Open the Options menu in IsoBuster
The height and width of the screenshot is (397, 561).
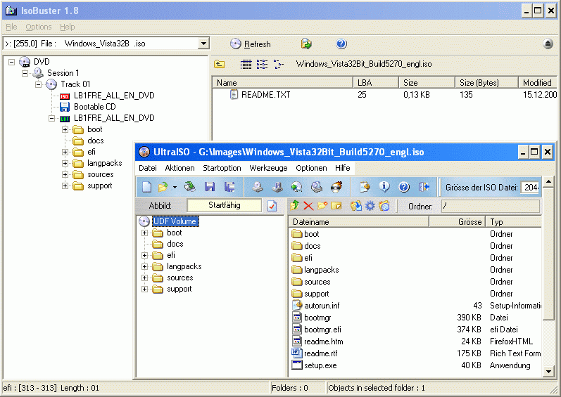39,27
